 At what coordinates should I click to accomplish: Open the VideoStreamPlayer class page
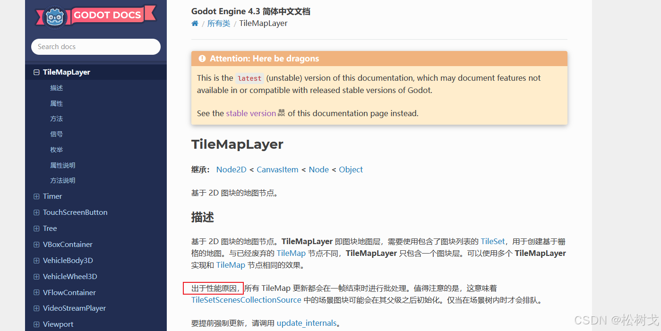point(74,308)
